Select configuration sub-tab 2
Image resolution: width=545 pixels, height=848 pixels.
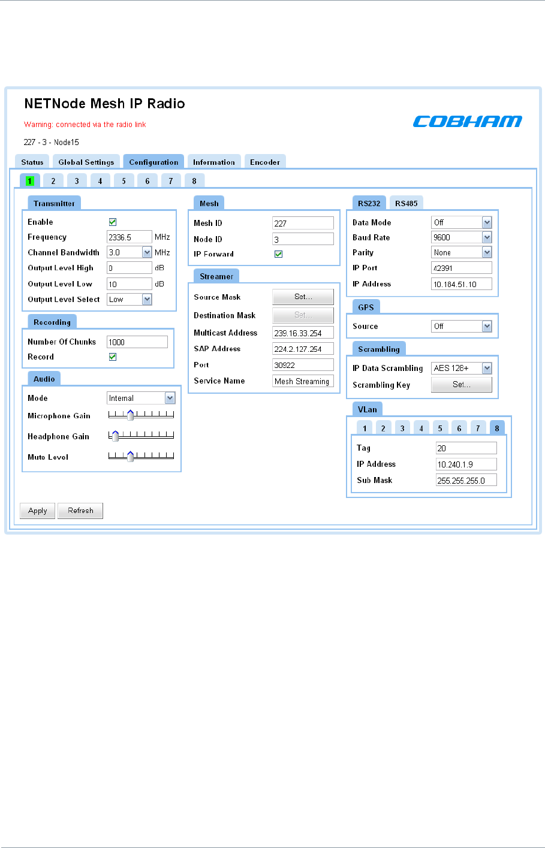point(53,181)
